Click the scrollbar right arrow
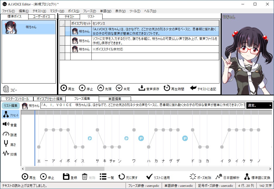 tap(270, 169)
